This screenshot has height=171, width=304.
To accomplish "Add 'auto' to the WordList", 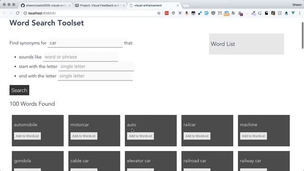I will (x=141, y=136).
